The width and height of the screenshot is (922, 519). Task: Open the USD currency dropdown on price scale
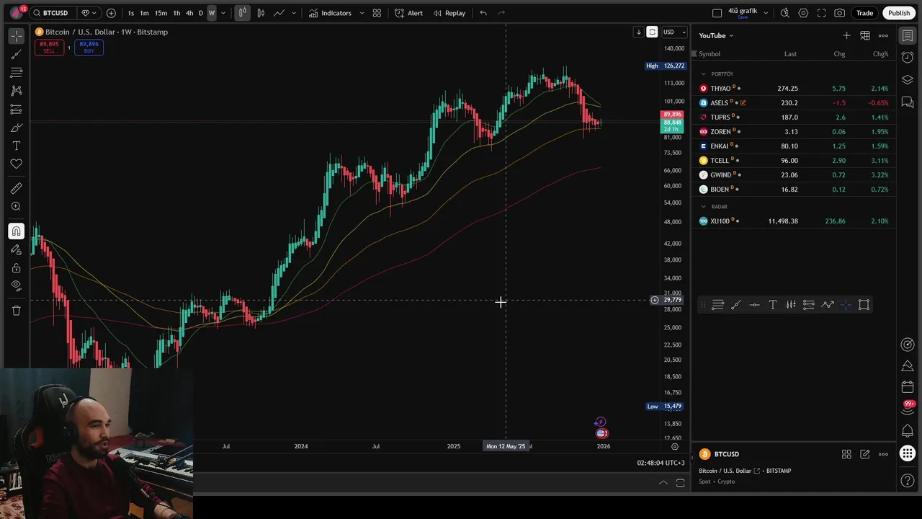tap(674, 32)
